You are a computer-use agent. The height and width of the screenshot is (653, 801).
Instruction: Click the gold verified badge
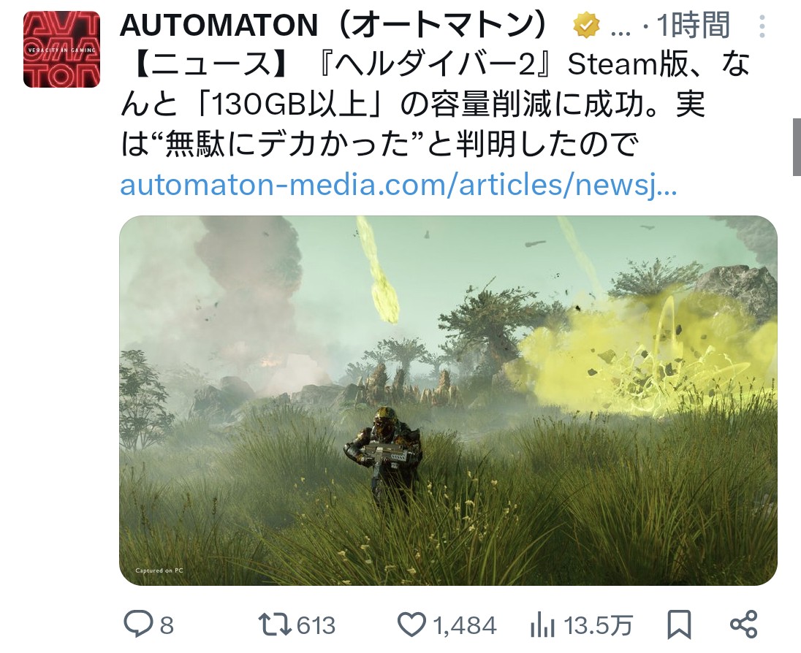586,26
